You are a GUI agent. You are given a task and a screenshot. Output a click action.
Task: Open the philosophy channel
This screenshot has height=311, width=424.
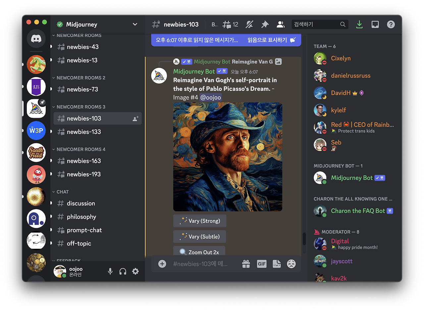pyautogui.click(x=98, y=217)
